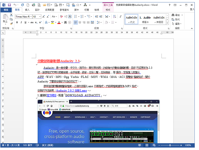Toggle Subscript formatting
This screenshot has height=150, width=199.
click(36, 22)
